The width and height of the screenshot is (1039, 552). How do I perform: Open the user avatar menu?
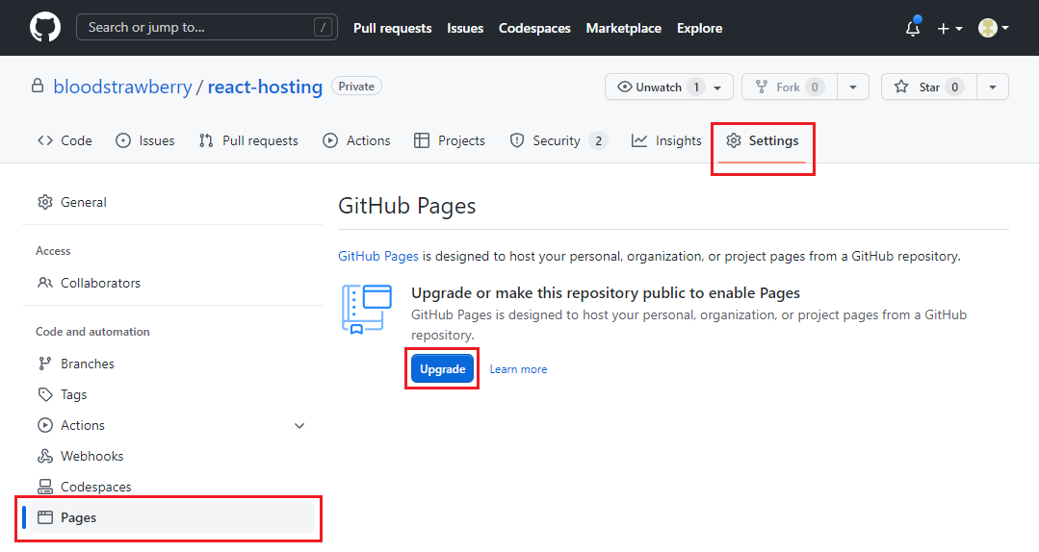point(994,28)
